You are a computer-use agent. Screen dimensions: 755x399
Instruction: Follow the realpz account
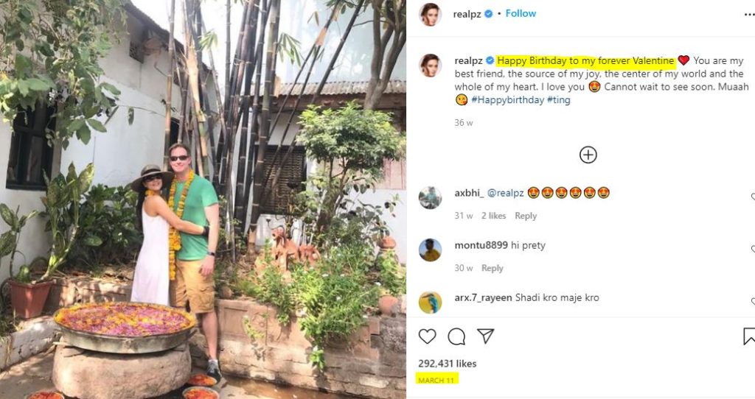(521, 13)
